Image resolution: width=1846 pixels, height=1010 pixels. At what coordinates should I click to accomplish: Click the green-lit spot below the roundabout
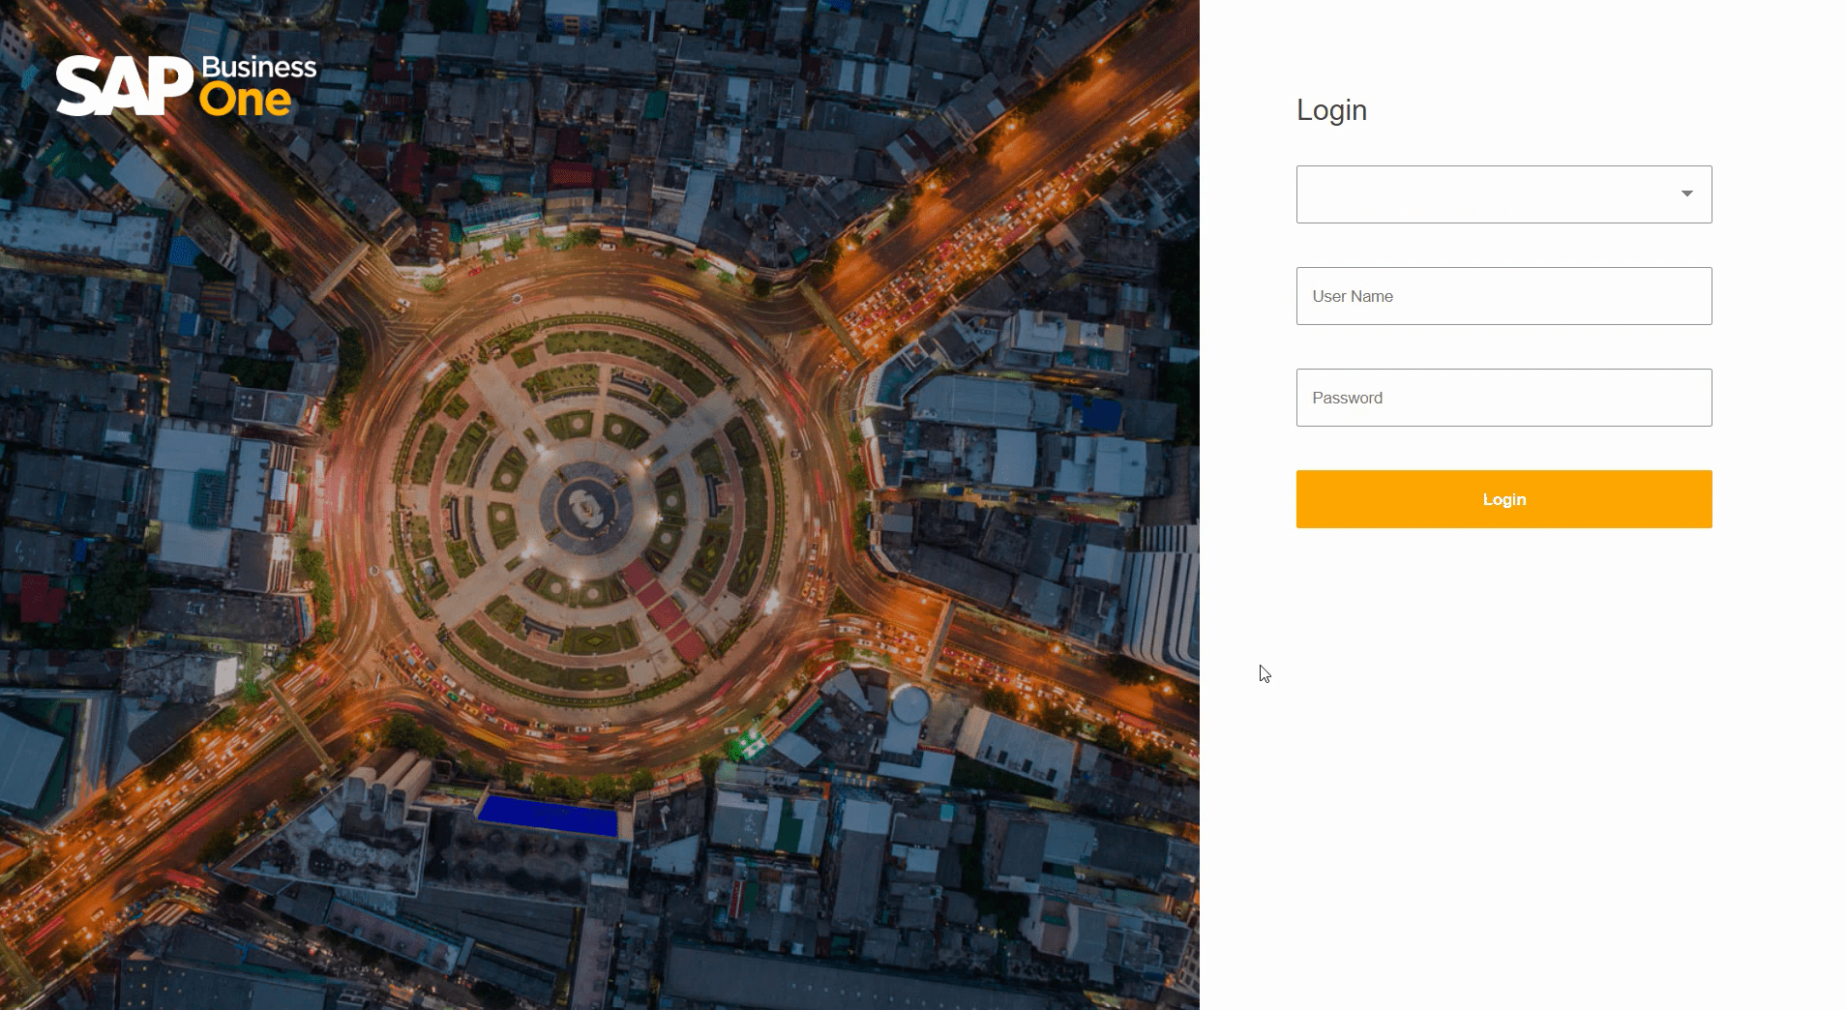[x=745, y=745]
